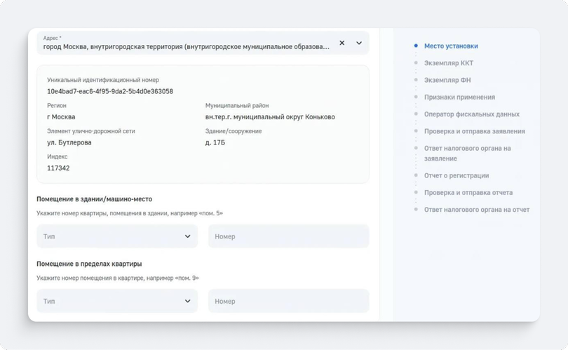The image size is (568, 350).
Task: Click the building room Номер input field
Action: (x=288, y=236)
